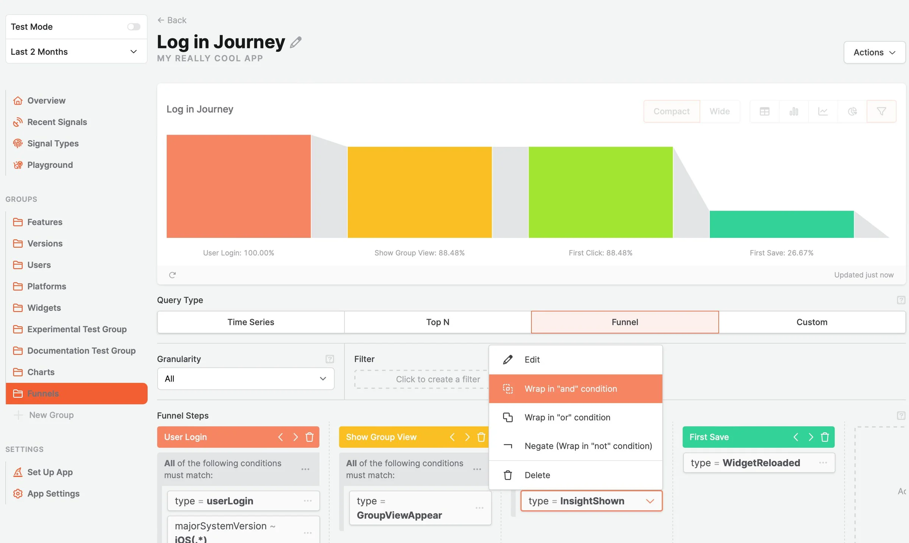Viewport: 909px width, 543px height.
Task: Delete the First Save funnel step
Action: pos(825,437)
